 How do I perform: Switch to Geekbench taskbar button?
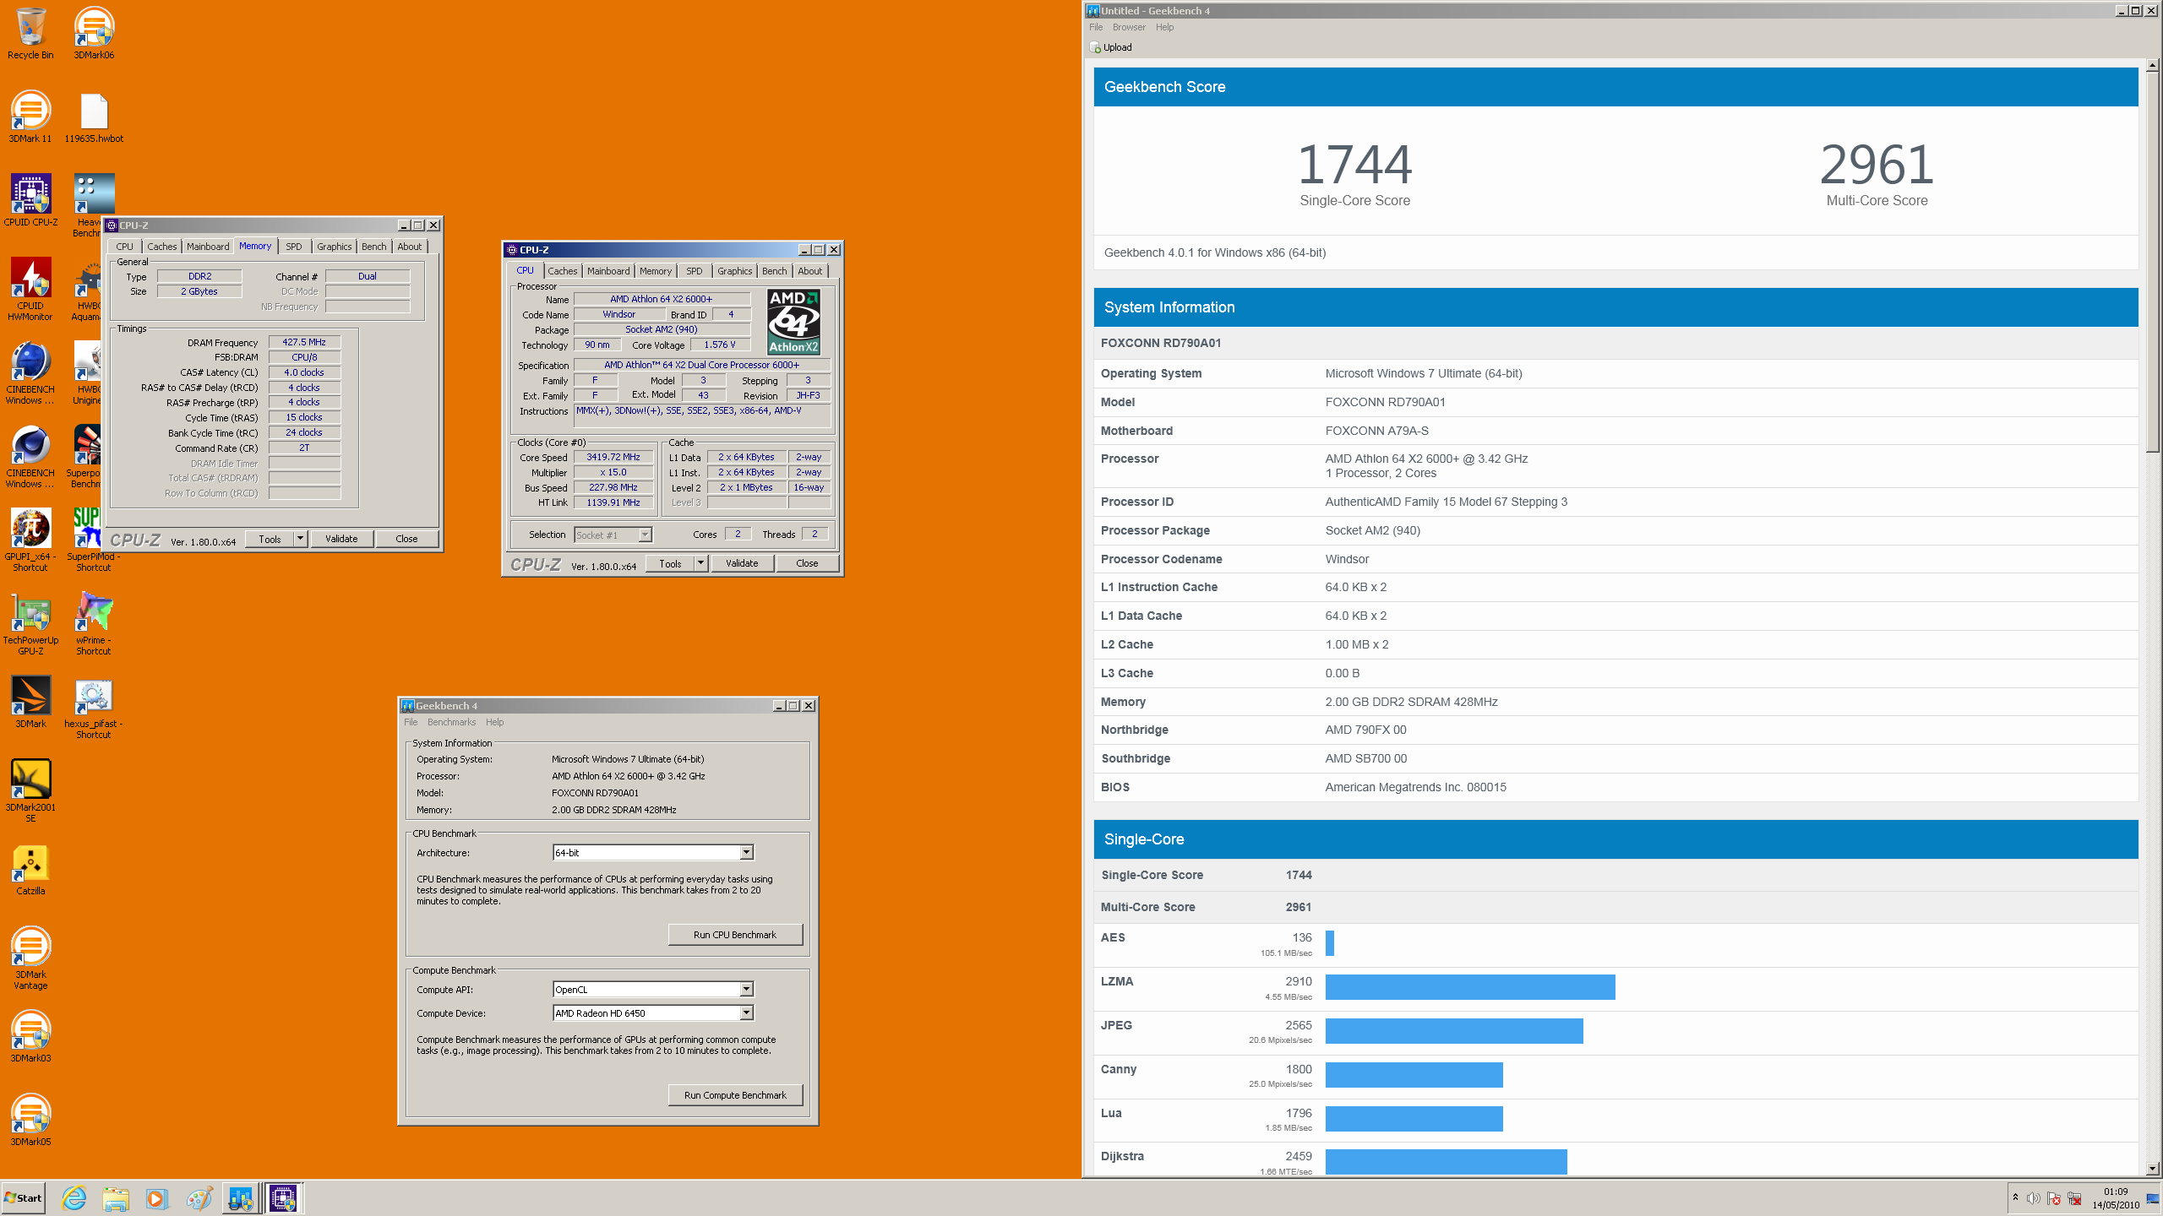coord(241,1198)
